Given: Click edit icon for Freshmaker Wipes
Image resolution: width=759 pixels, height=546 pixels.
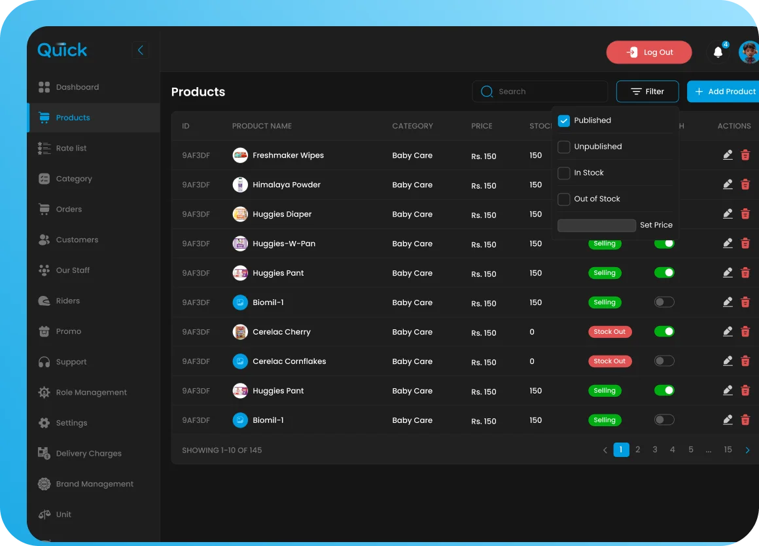Looking at the screenshot, I should (728, 155).
